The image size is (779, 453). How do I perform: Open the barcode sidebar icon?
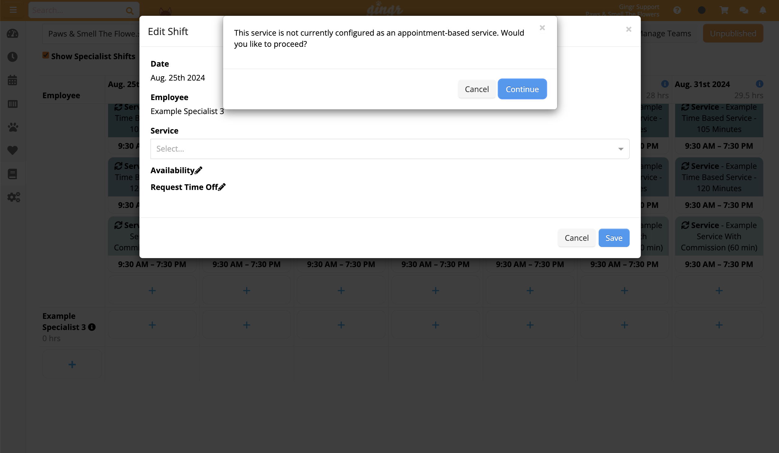coord(13,104)
